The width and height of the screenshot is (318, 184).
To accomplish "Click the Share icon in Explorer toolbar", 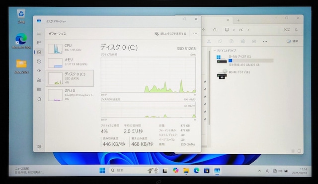I will tap(254, 41).
